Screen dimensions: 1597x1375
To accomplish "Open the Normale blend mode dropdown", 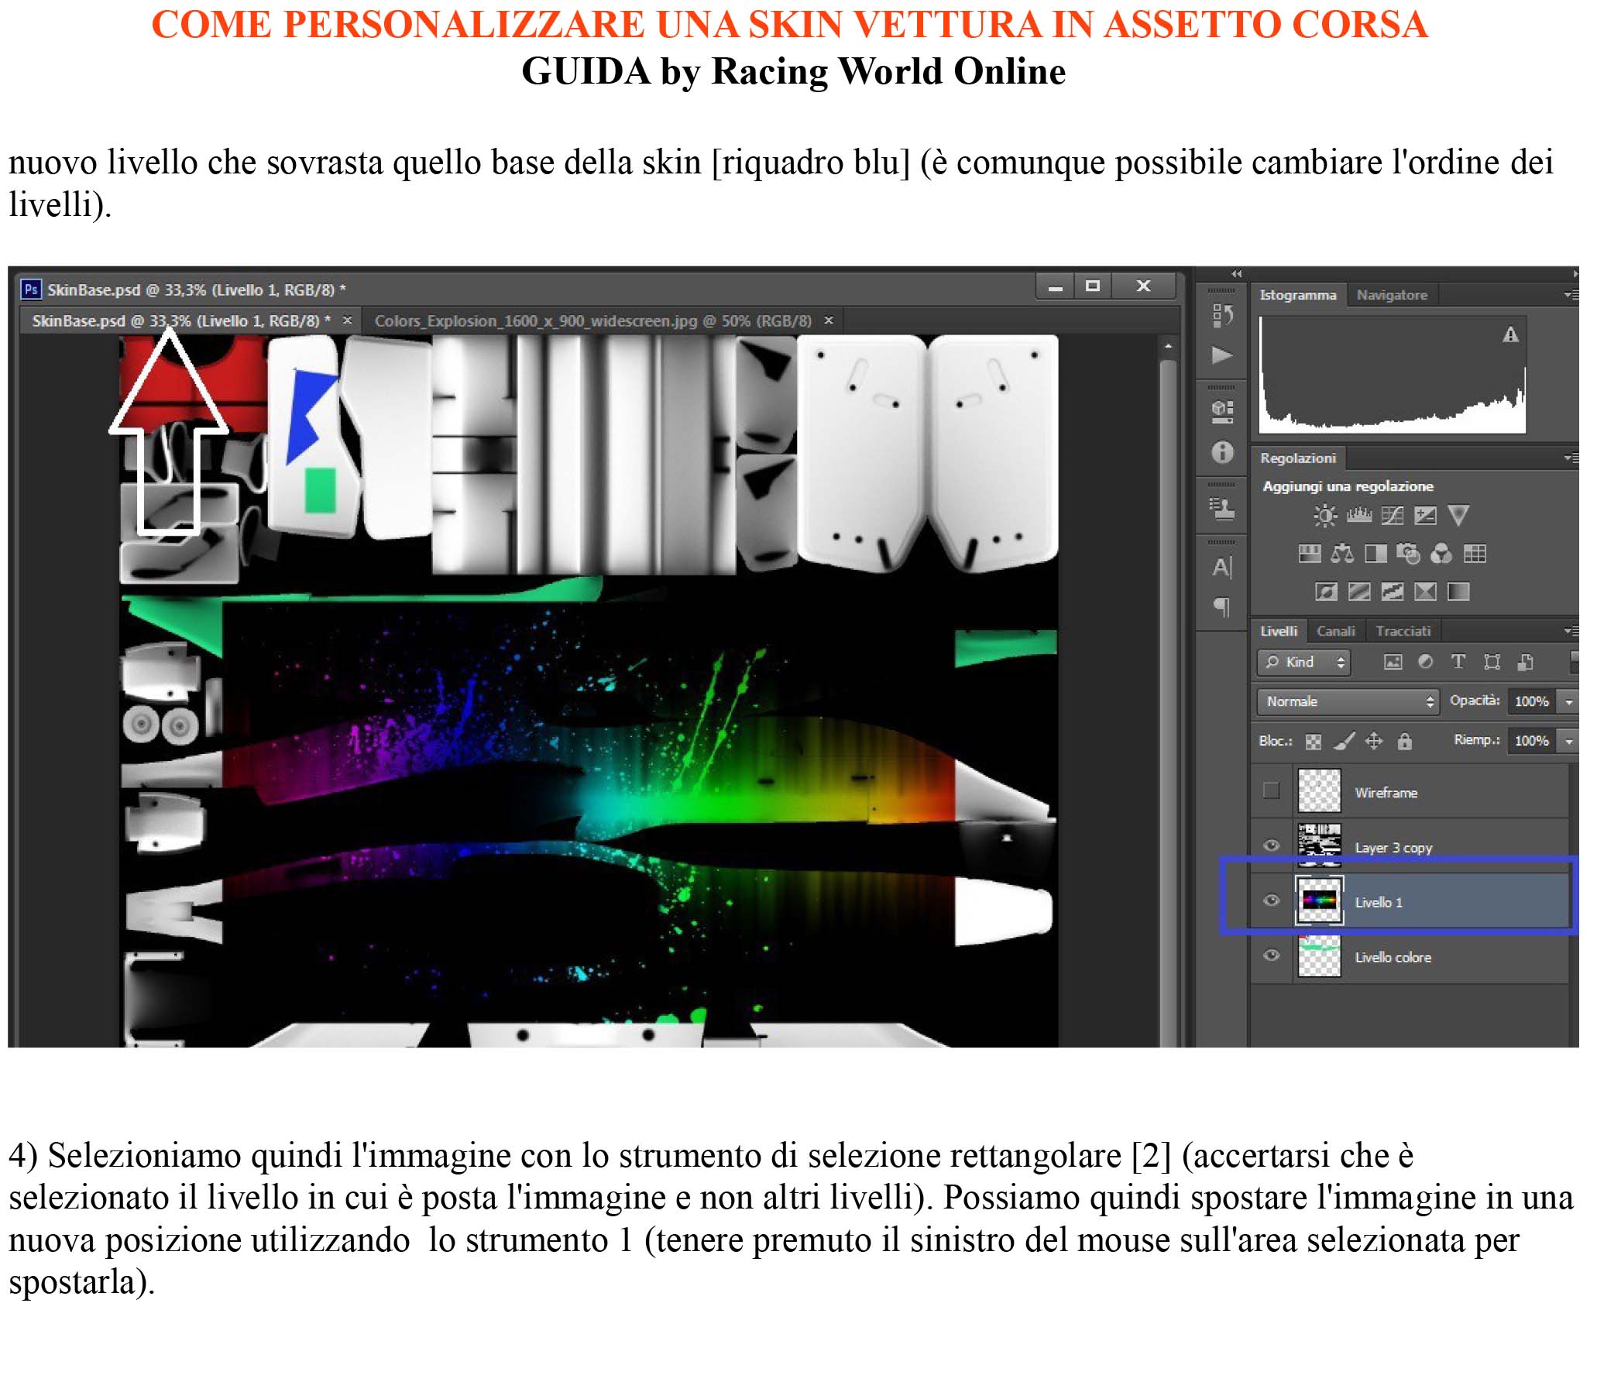I will [1347, 701].
